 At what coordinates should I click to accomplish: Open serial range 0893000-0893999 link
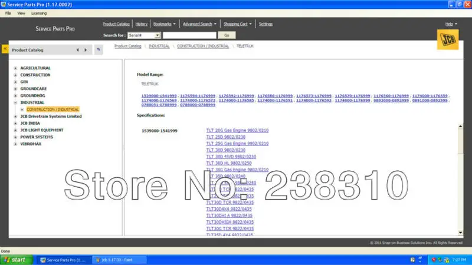click(391, 100)
